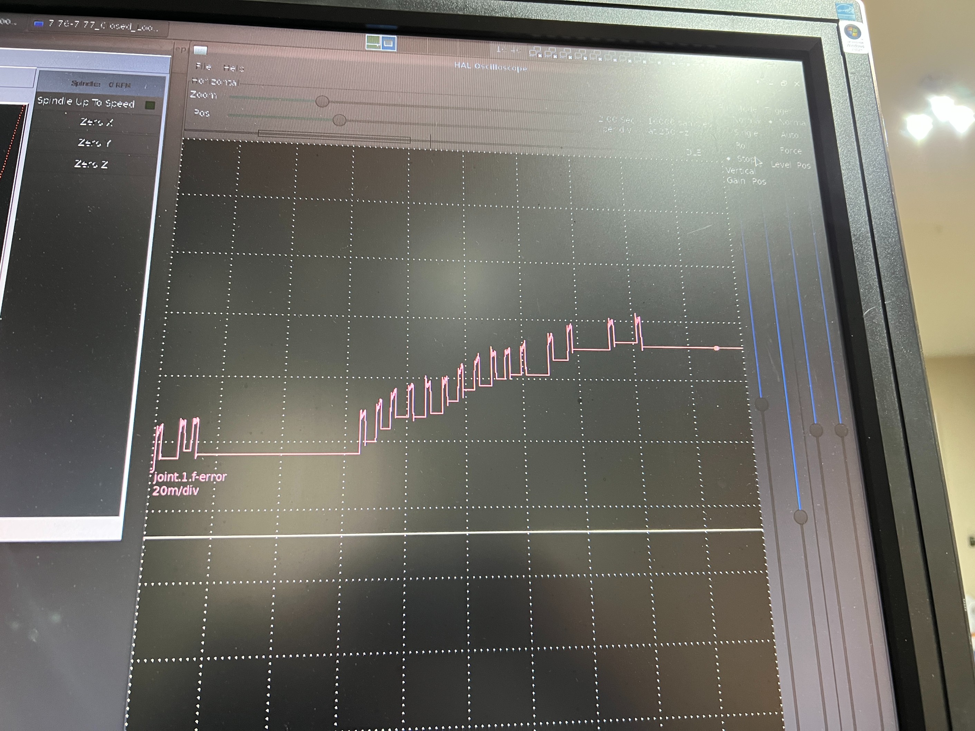Screen dimensions: 975x731
Task: Click the Zero Y button
Action: 94,143
